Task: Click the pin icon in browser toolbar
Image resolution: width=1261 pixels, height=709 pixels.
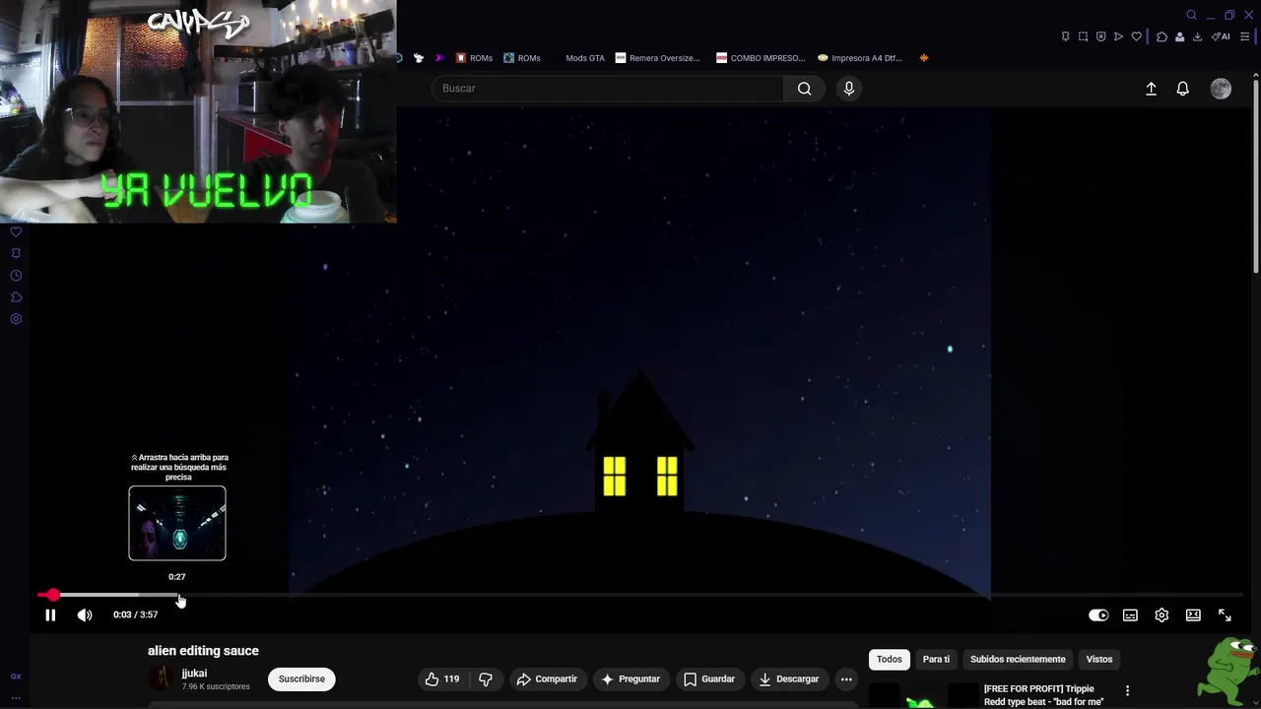Action: 1065,36
